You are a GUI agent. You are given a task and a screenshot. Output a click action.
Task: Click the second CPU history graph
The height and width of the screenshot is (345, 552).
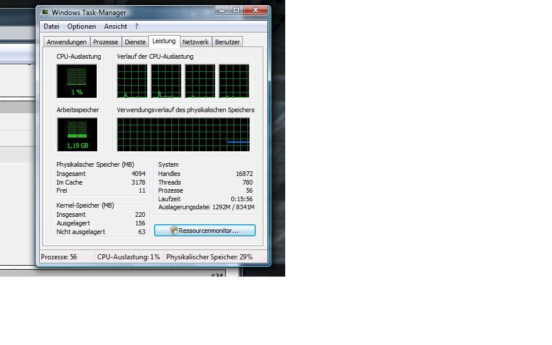166,81
